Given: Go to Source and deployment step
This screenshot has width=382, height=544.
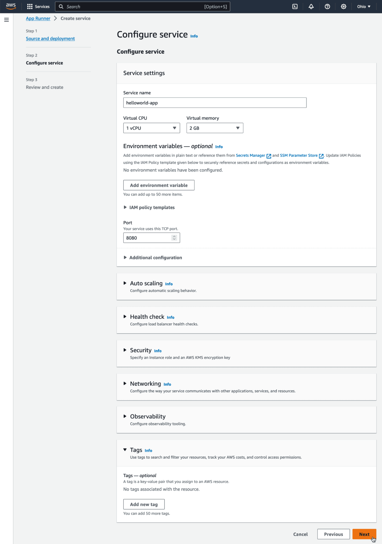Looking at the screenshot, I should pos(50,39).
